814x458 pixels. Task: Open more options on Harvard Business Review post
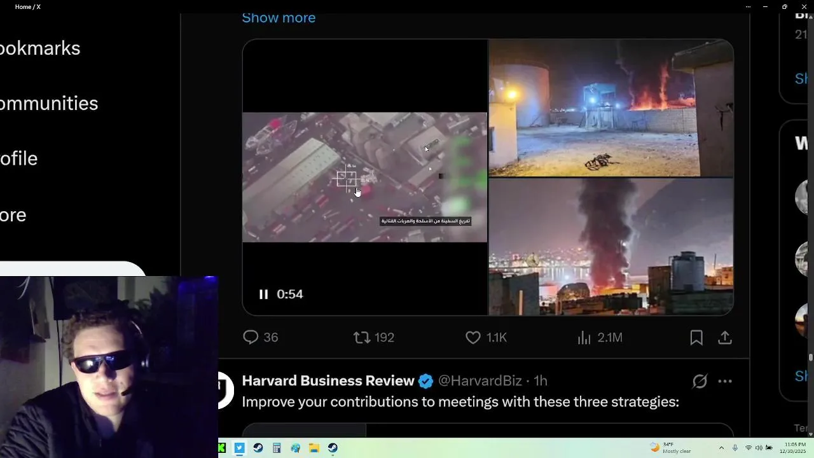[x=725, y=381]
